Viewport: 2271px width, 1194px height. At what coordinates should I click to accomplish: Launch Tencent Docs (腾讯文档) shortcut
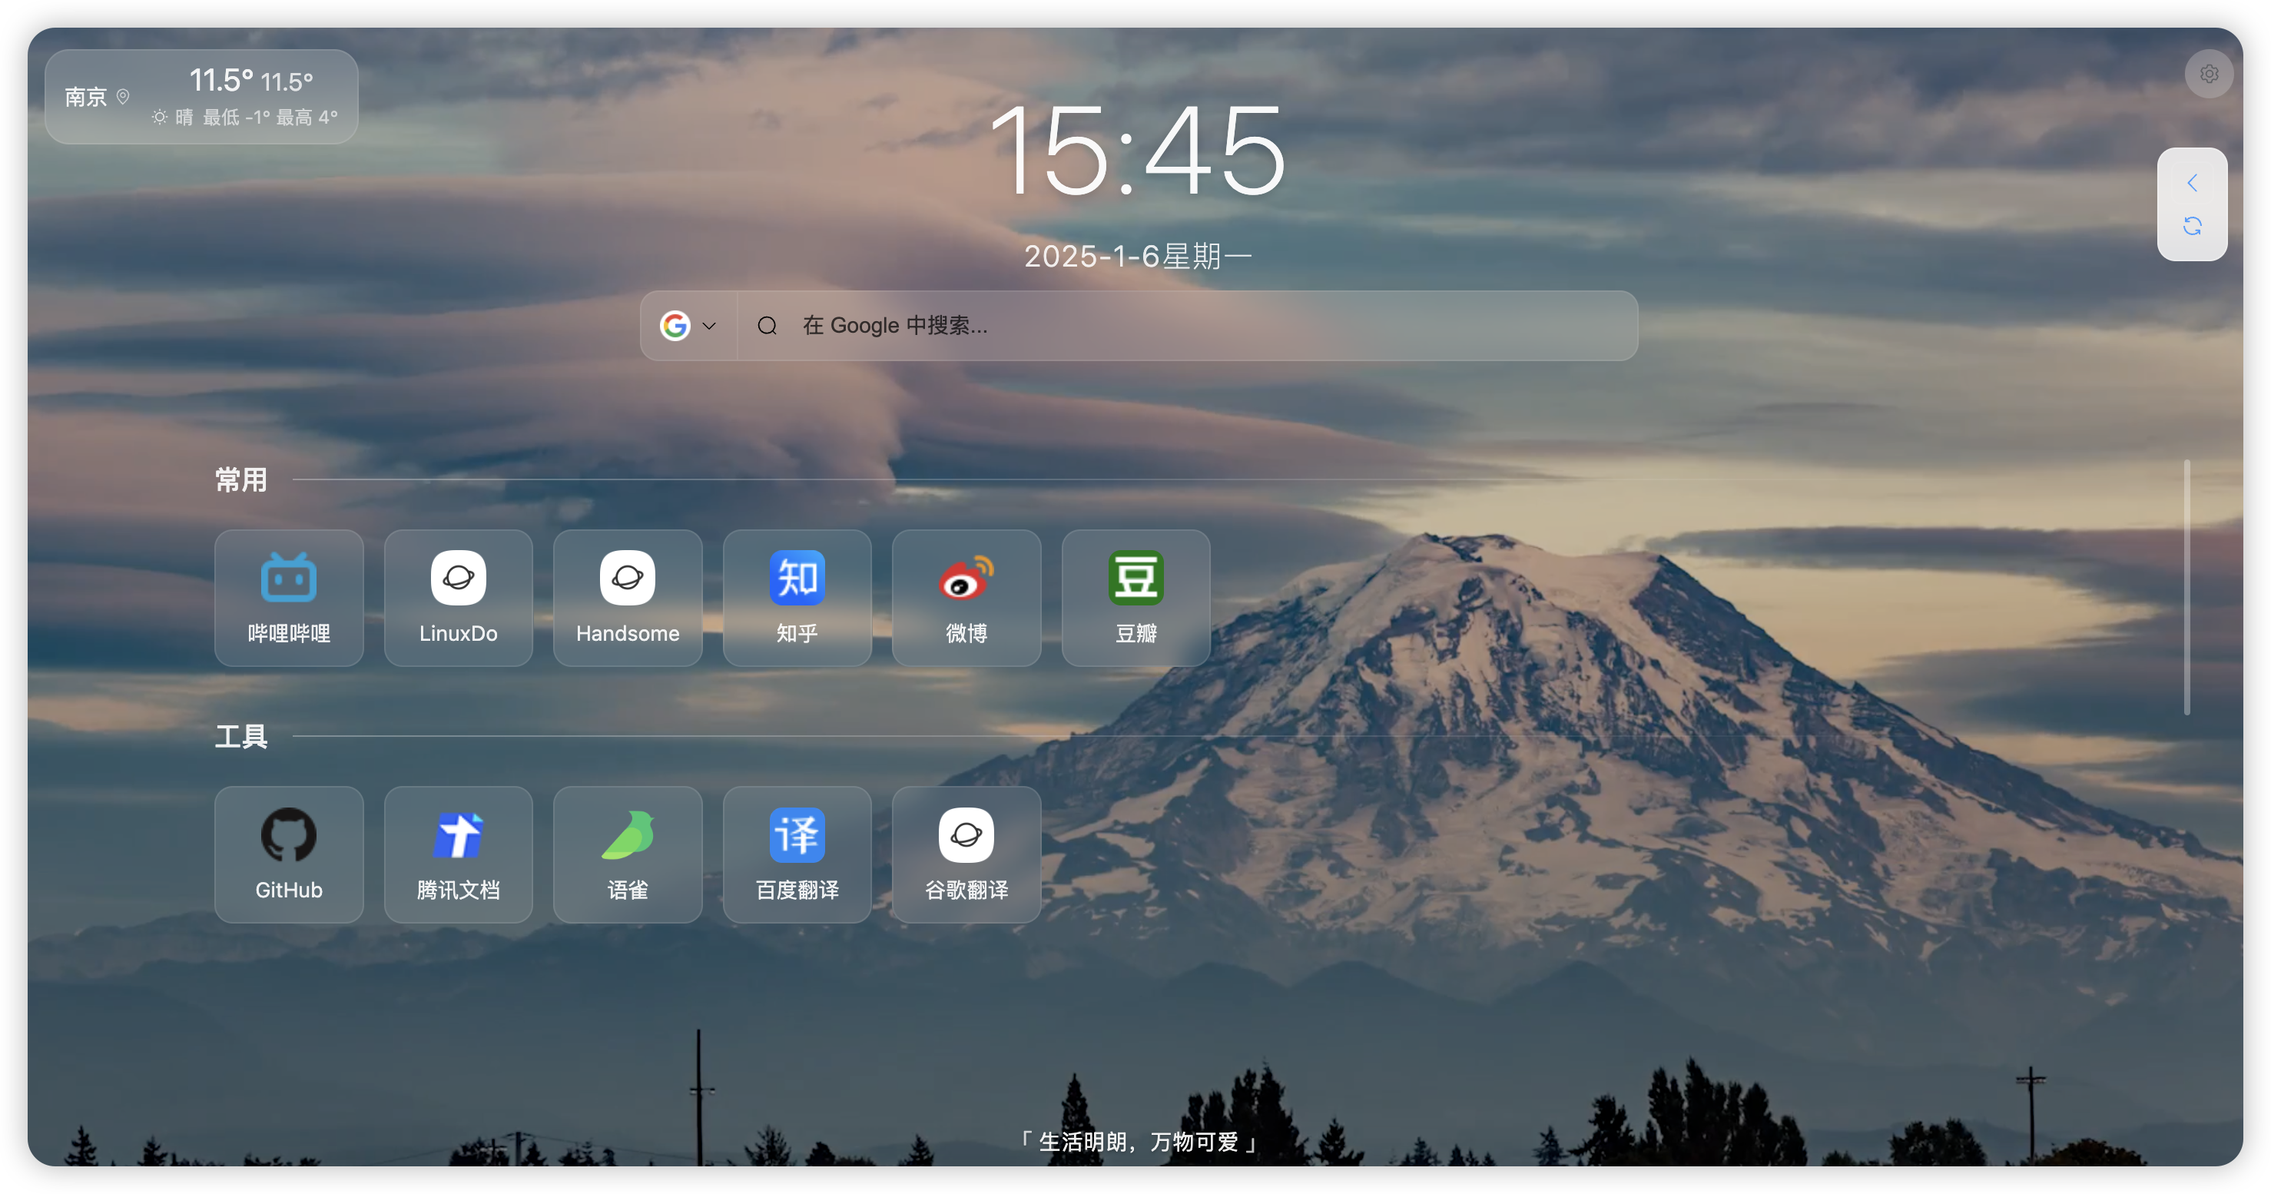pos(458,854)
